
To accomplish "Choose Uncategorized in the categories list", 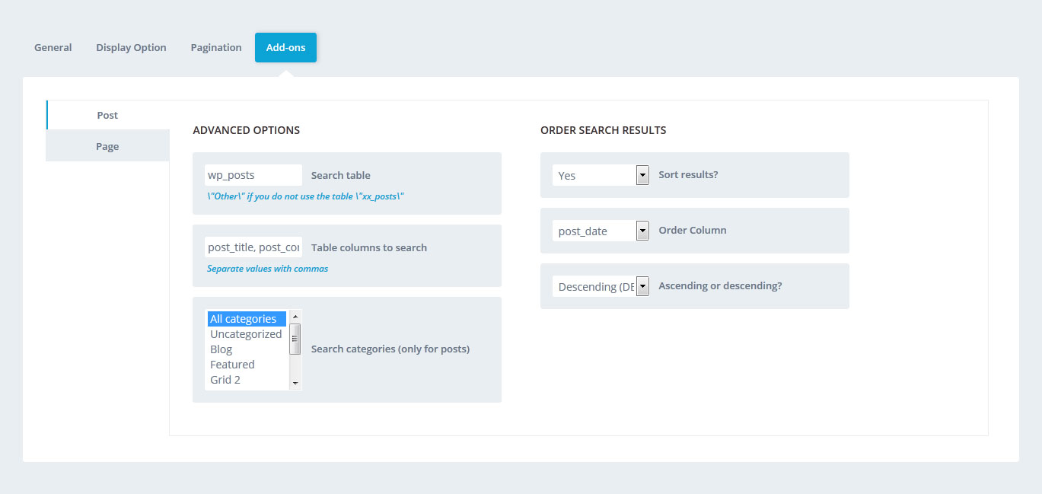I will tap(247, 334).
